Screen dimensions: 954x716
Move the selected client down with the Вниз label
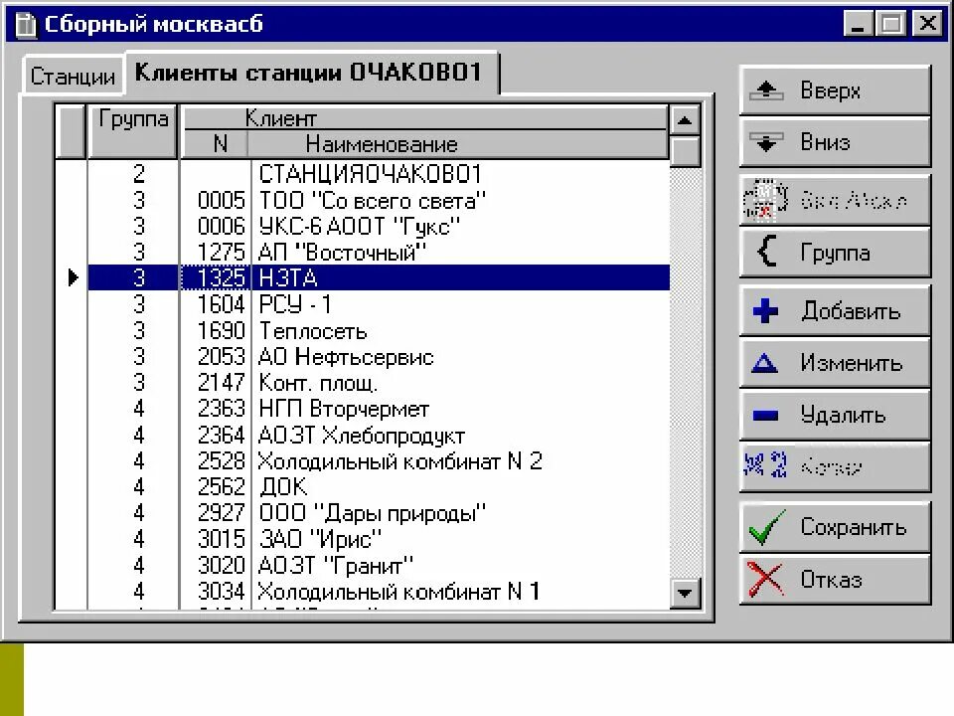point(825,142)
